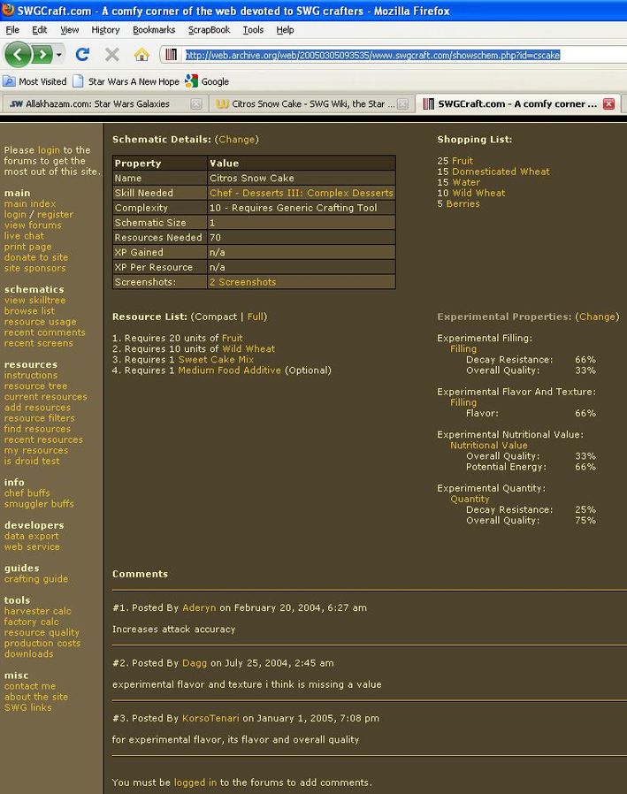Open the Bookmarks menu
627x794 pixels.
[154, 30]
